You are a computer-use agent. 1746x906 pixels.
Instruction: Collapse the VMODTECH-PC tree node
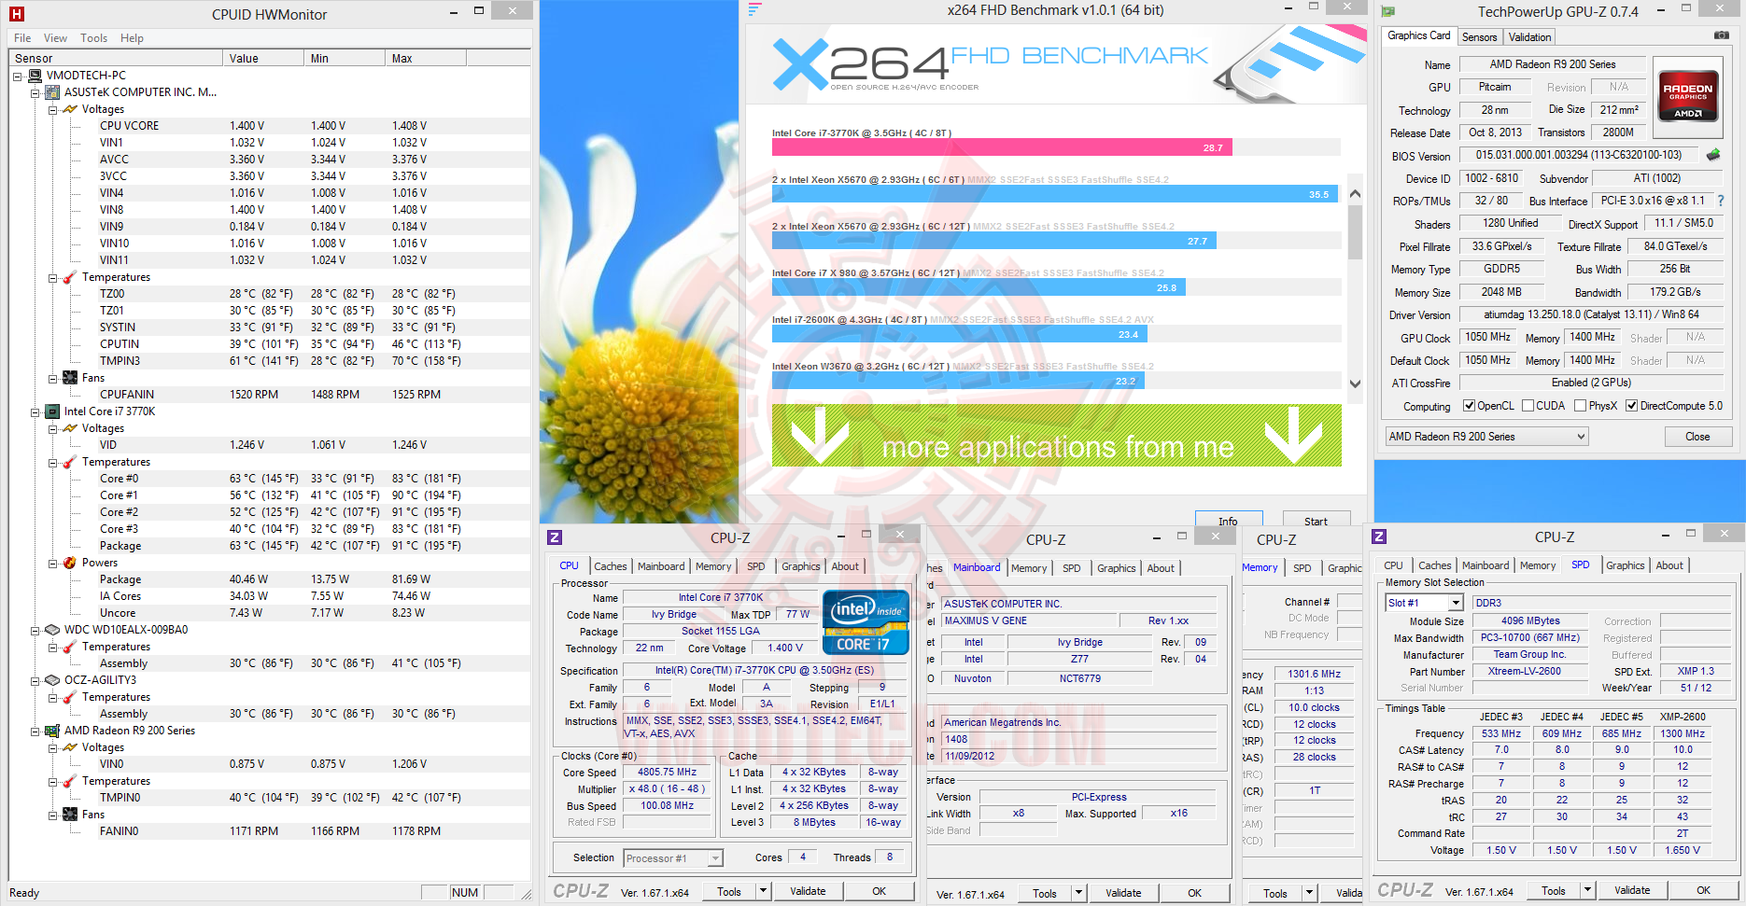[17, 76]
